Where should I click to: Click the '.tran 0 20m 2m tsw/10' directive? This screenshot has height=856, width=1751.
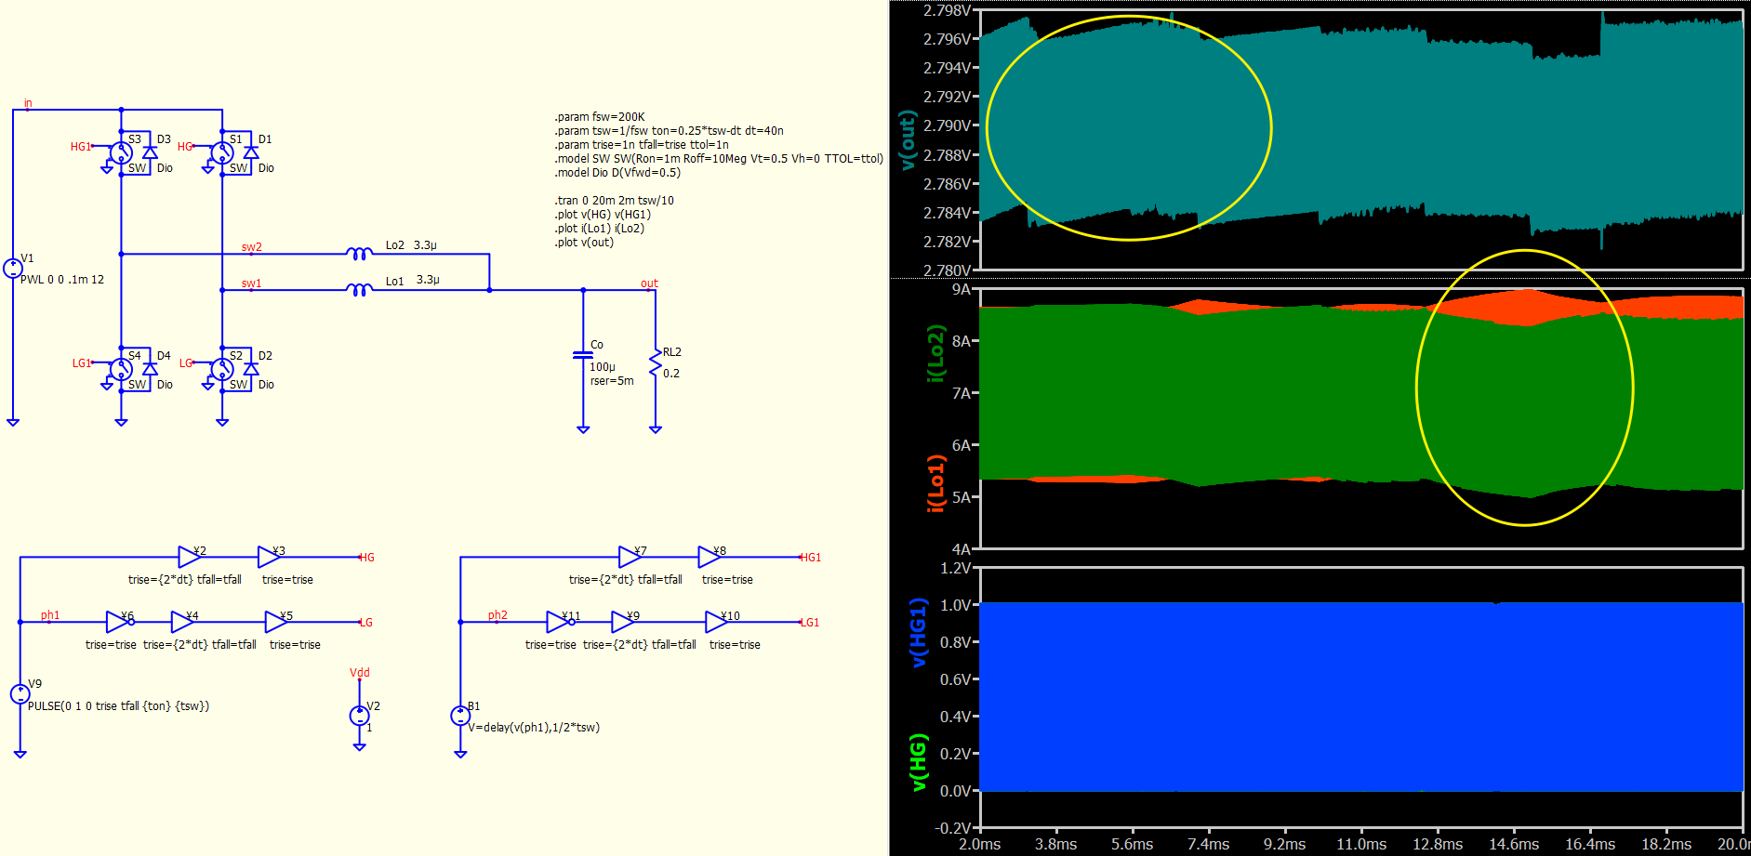[x=615, y=201]
